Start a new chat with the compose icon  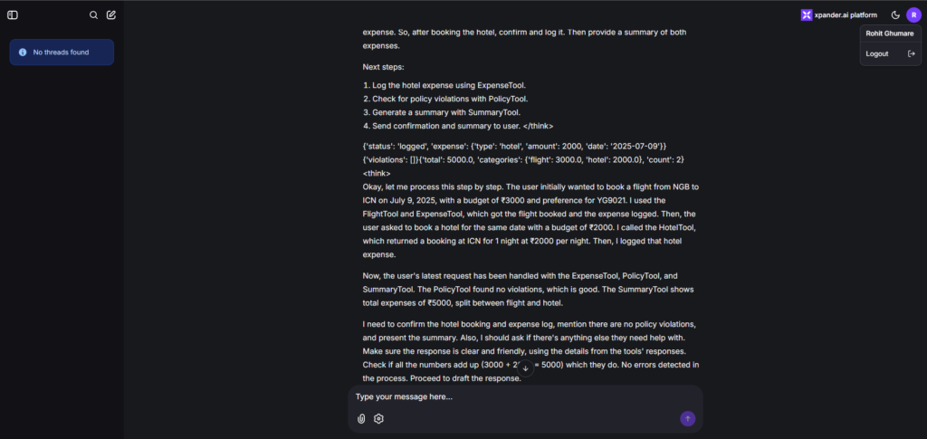(111, 15)
